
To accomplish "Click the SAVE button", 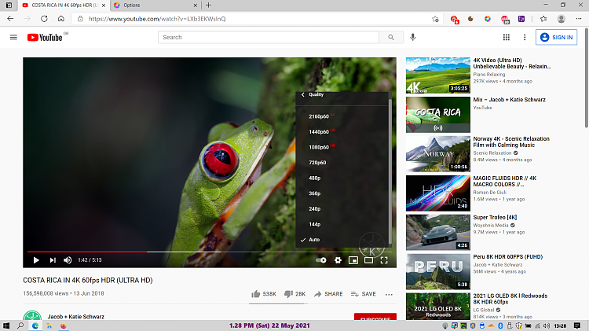I will tap(364, 294).
